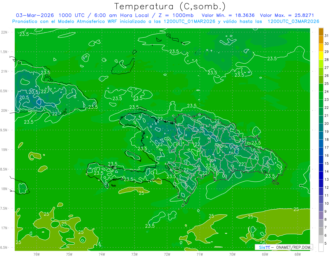Click 'Valor Min. = 18.3636' readout
The image size is (334, 258).
(x=228, y=15)
